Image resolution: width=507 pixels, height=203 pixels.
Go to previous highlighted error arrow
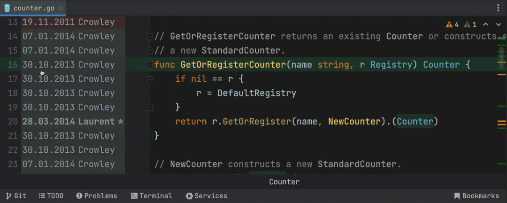486,24
